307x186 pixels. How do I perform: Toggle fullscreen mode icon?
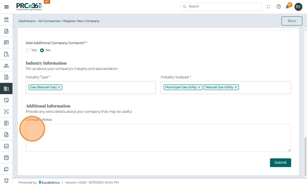(268, 7)
